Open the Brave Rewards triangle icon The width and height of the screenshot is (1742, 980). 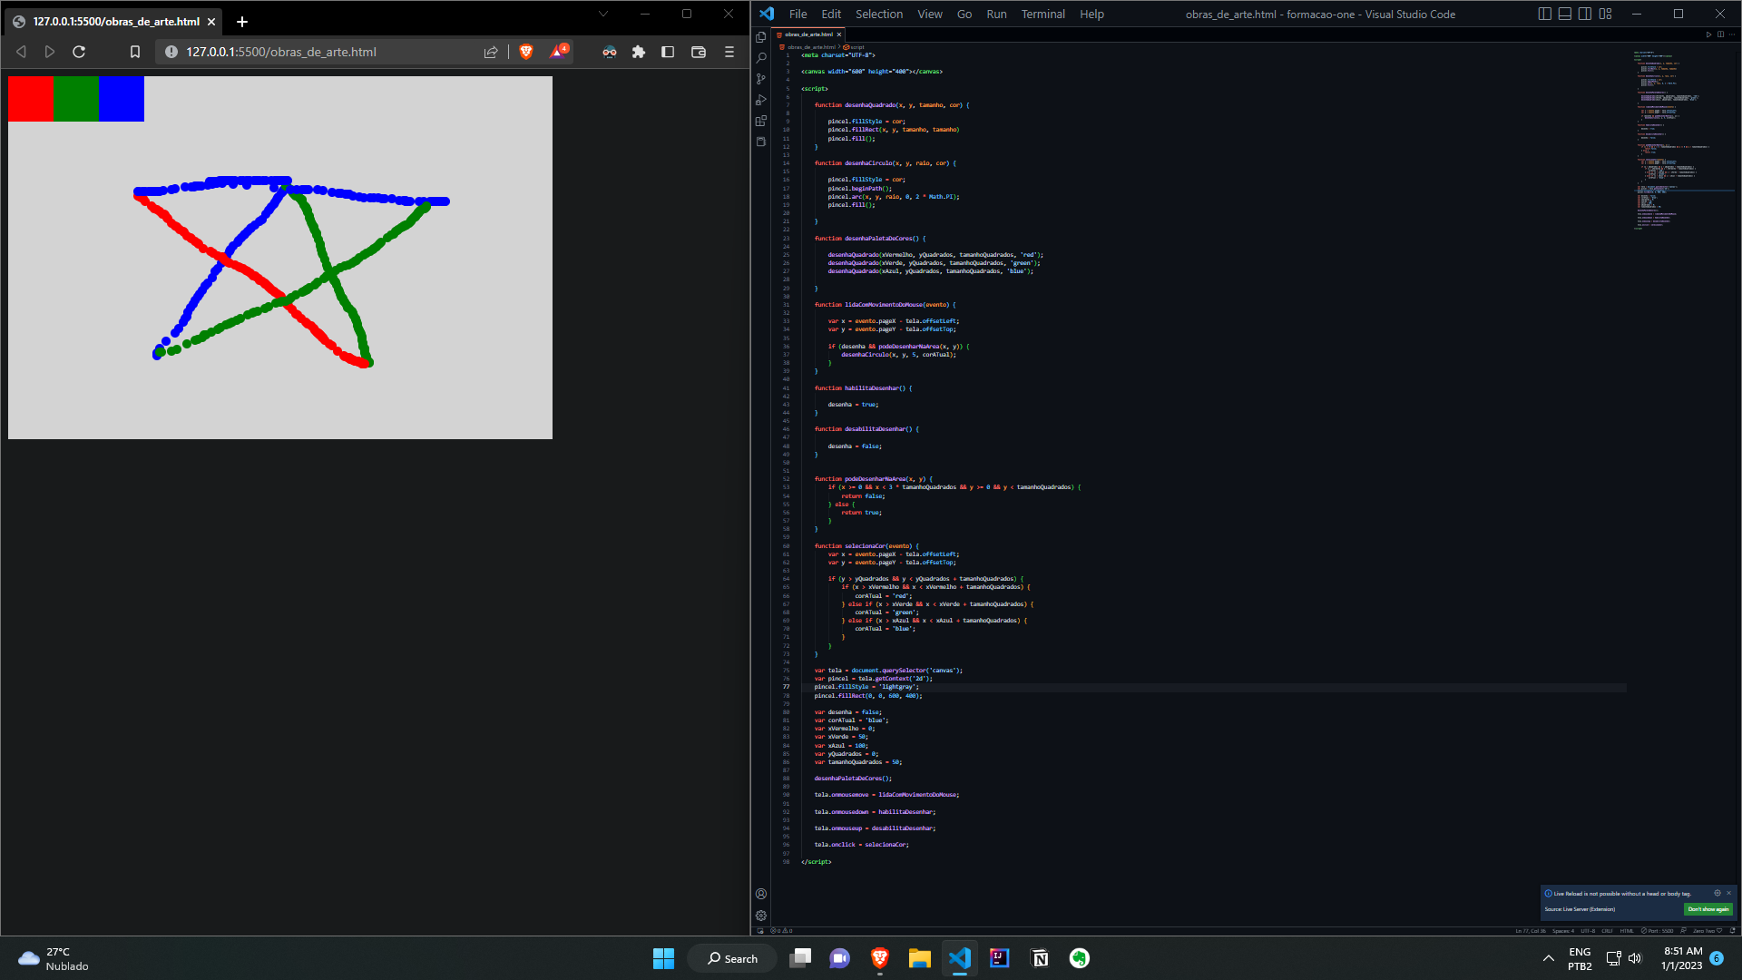559,52
